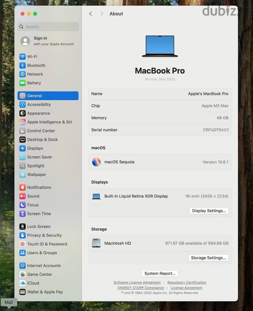253x311 pixels.
Task: Click the Screen Saver icon
Action: tap(22, 157)
